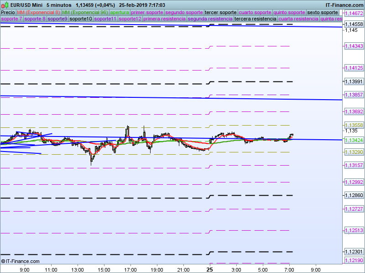
Task: Select the primer soporte legend label
Action: coord(147,12)
